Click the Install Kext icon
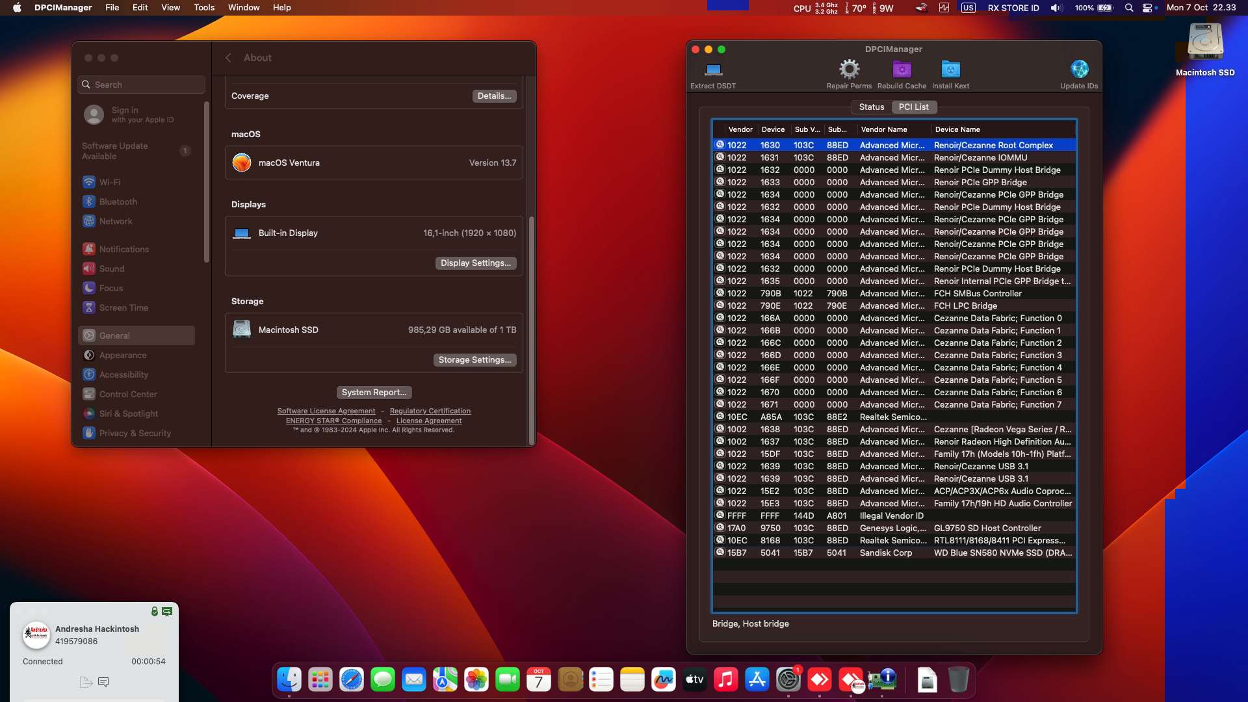This screenshot has width=1248, height=702. click(950, 69)
